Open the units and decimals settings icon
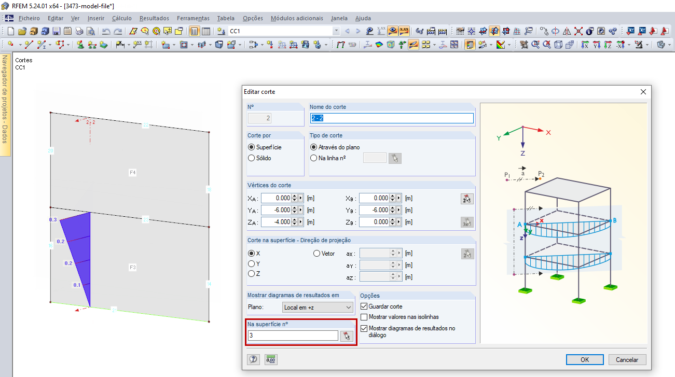Viewport: 675px width, 377px height. click(271, 359)
